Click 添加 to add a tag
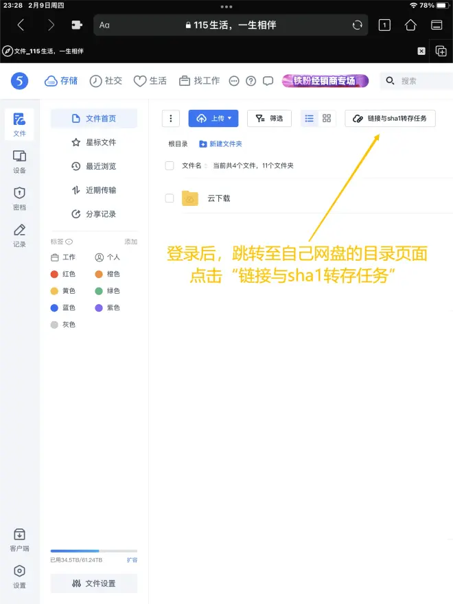 pyautogui.click(x=130, y=242)
